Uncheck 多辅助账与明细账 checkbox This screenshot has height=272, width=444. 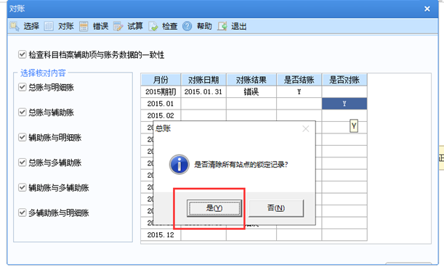coord(23,213)
